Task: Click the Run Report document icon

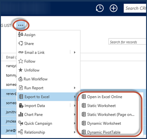Action: click(x=21, y=88)
